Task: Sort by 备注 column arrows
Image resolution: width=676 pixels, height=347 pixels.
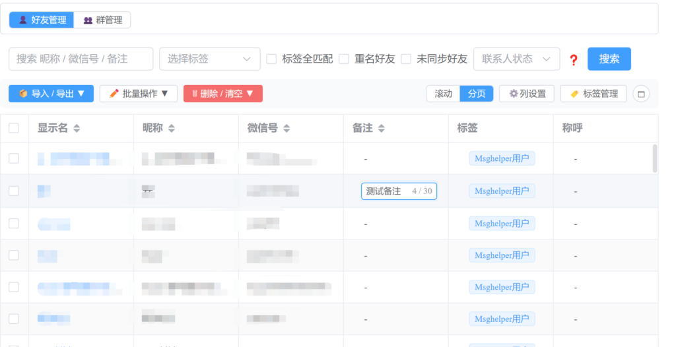Action: pos(382,129)
